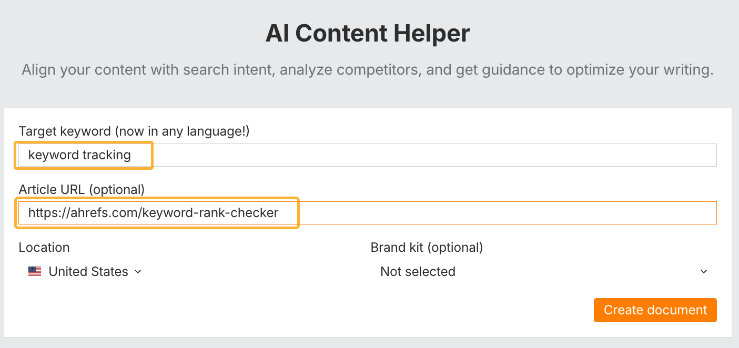Click the 'Brand kit (optional)' label
This screenshot has width=739, height=348.
[x=426, y=247]
